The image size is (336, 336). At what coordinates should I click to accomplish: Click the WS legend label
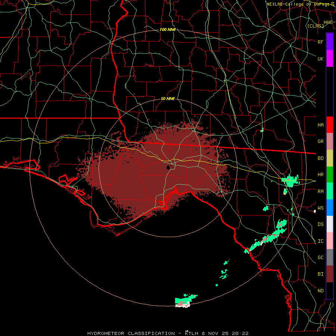[x=320, y=208]
